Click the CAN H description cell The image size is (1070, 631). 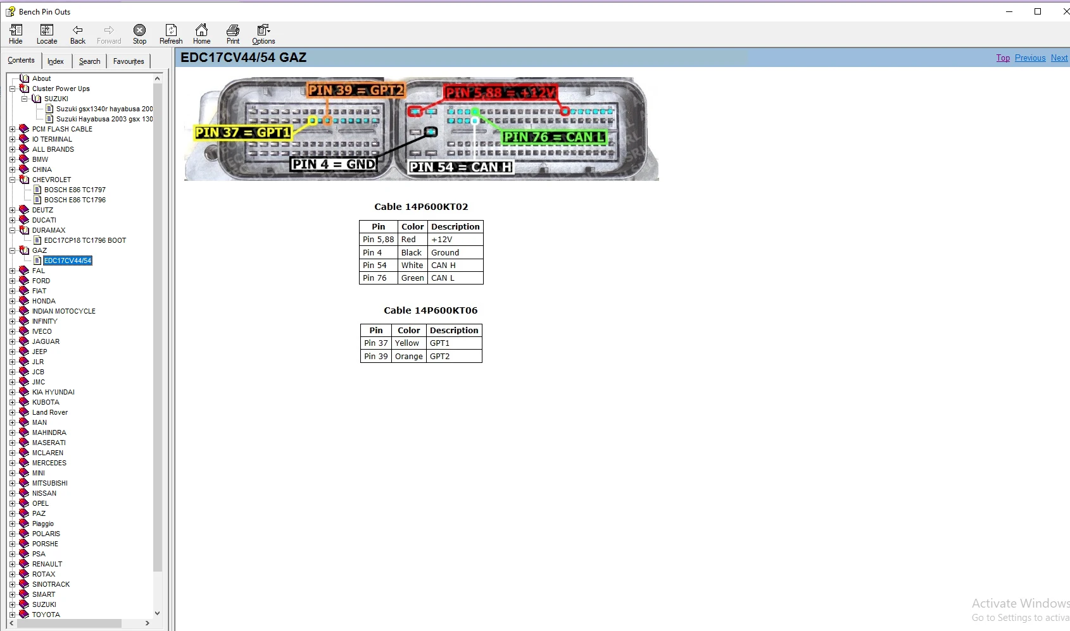[455, 266]
